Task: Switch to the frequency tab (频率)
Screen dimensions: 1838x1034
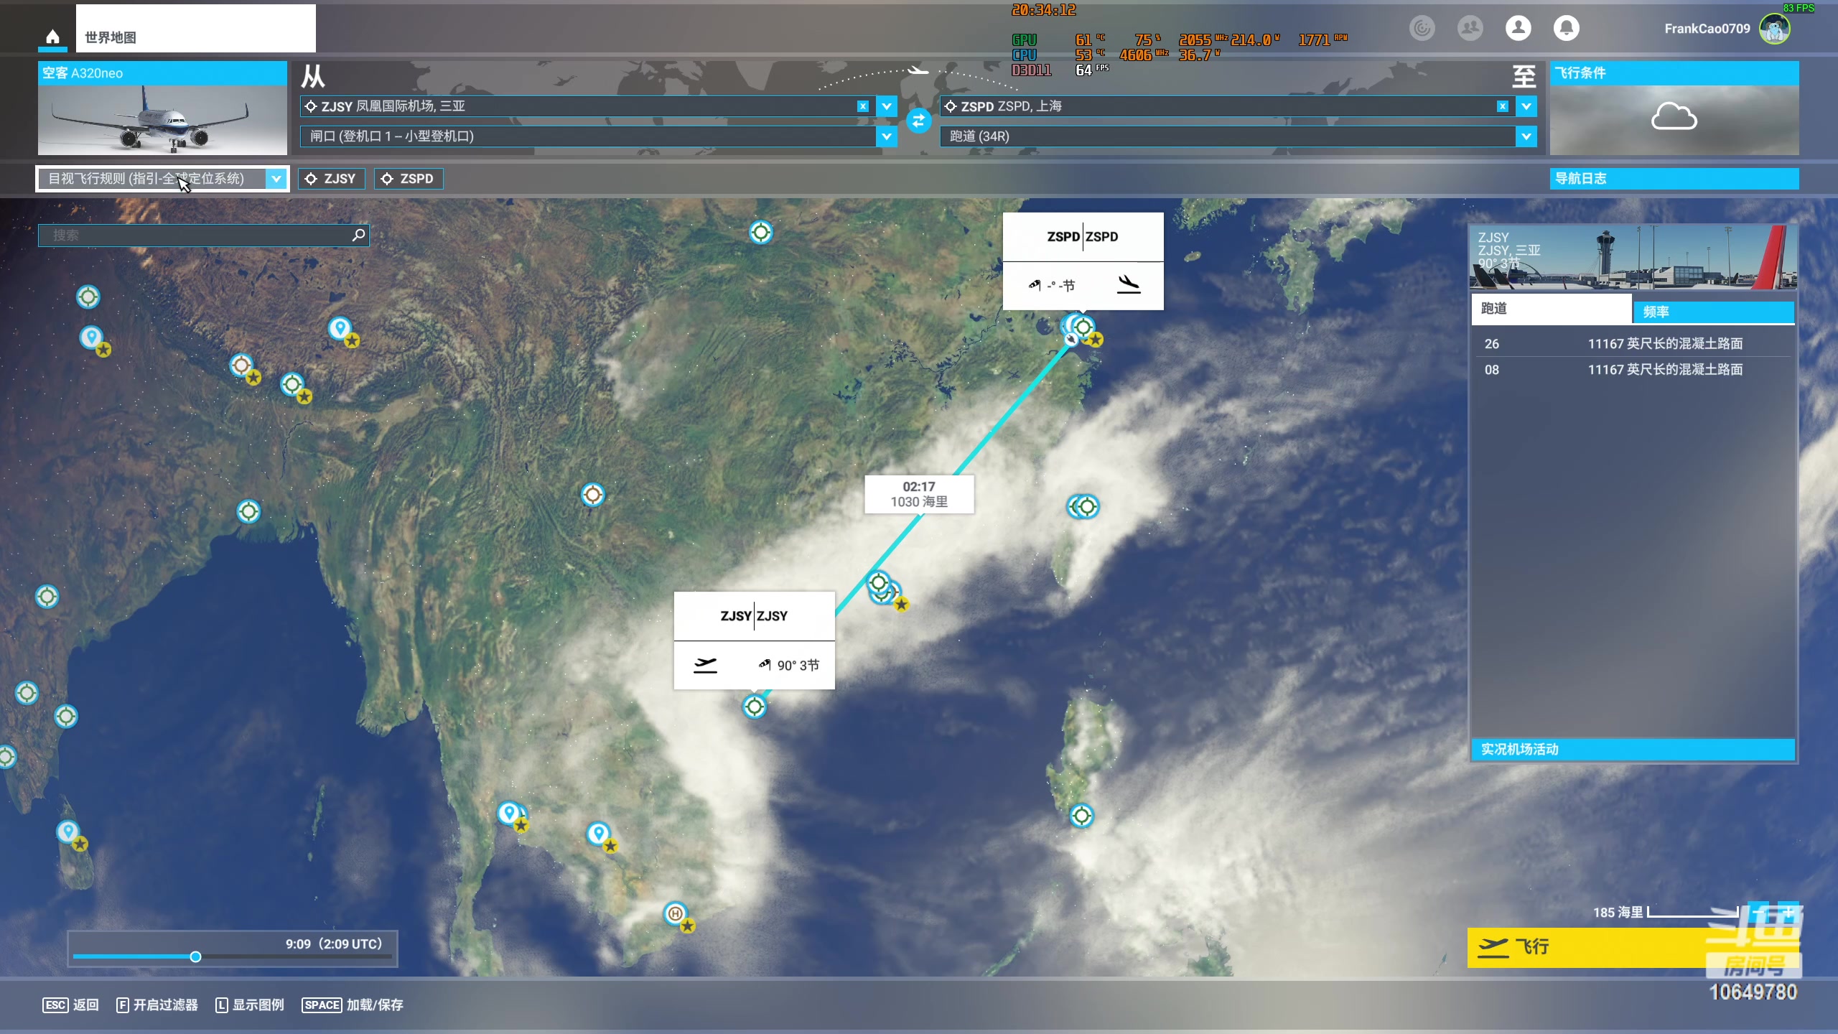Action: [1714, 312]
